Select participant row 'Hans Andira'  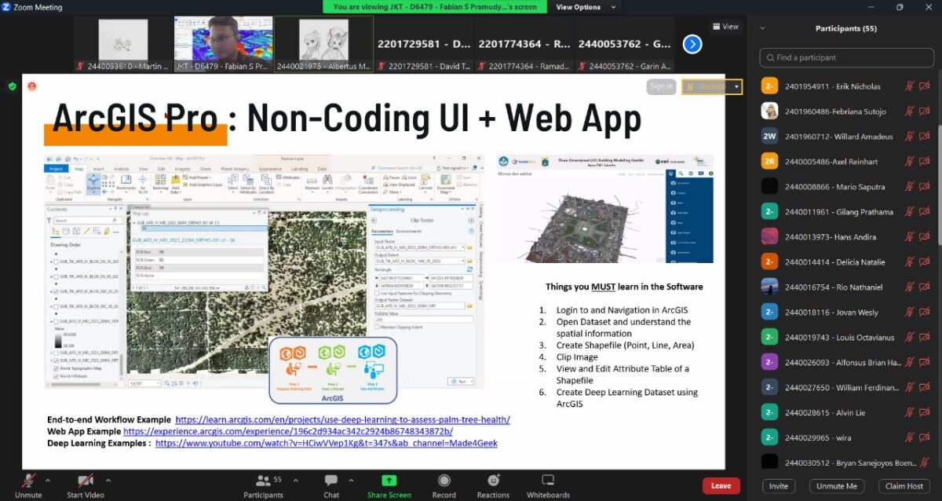point(845,237)
